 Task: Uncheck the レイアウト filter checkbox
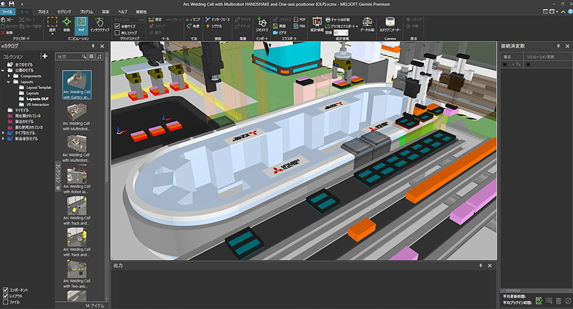click(5, 296)
